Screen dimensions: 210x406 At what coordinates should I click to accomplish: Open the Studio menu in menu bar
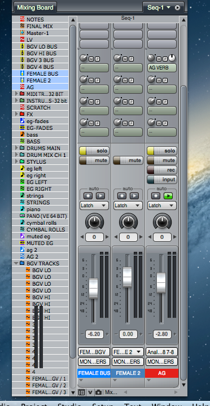pos(70,405)
